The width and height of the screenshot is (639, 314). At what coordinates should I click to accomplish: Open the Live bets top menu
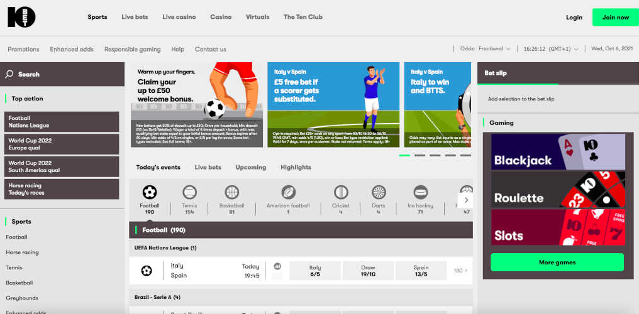pyautogui.click(x=135, y=17)
